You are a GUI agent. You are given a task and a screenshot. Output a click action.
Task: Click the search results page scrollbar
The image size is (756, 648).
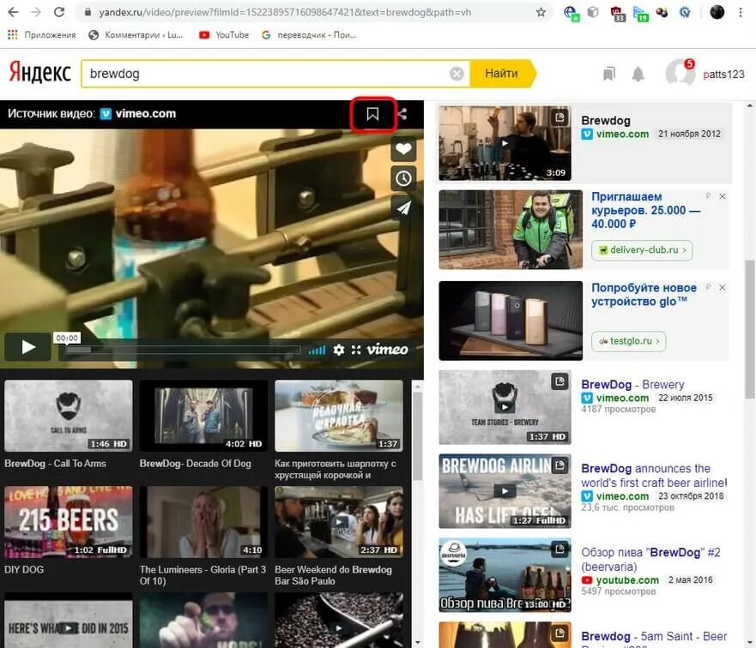[x=750, y=329]
